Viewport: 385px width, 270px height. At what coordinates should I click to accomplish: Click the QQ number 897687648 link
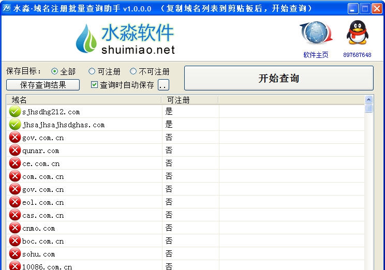(357, 55)
